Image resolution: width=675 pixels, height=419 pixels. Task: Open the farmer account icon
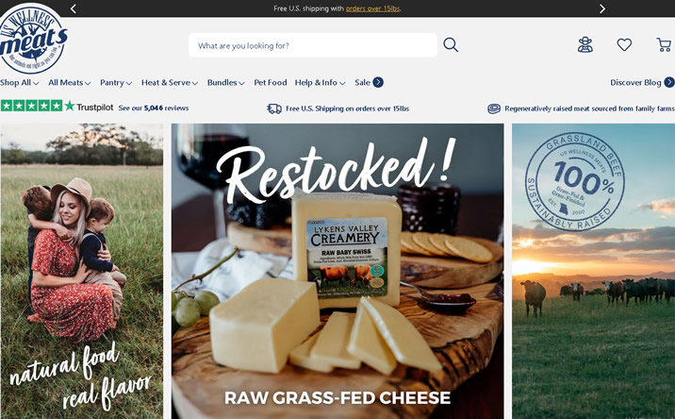tap(585, 44)
